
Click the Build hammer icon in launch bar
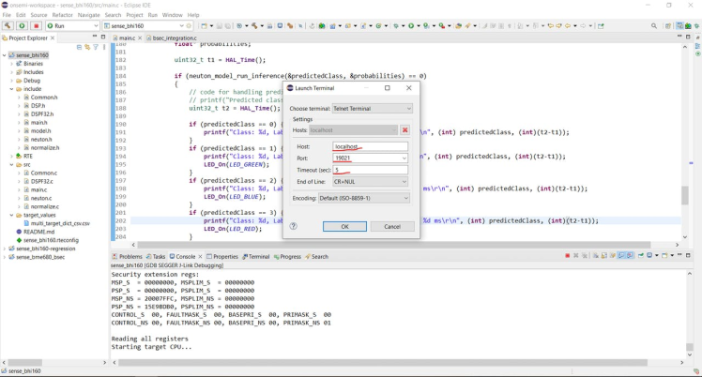coord(8,26)
